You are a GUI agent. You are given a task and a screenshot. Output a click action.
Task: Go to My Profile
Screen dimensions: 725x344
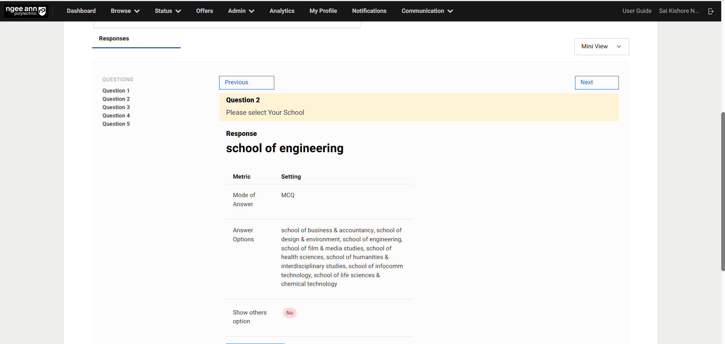click(x=323, y=11)
